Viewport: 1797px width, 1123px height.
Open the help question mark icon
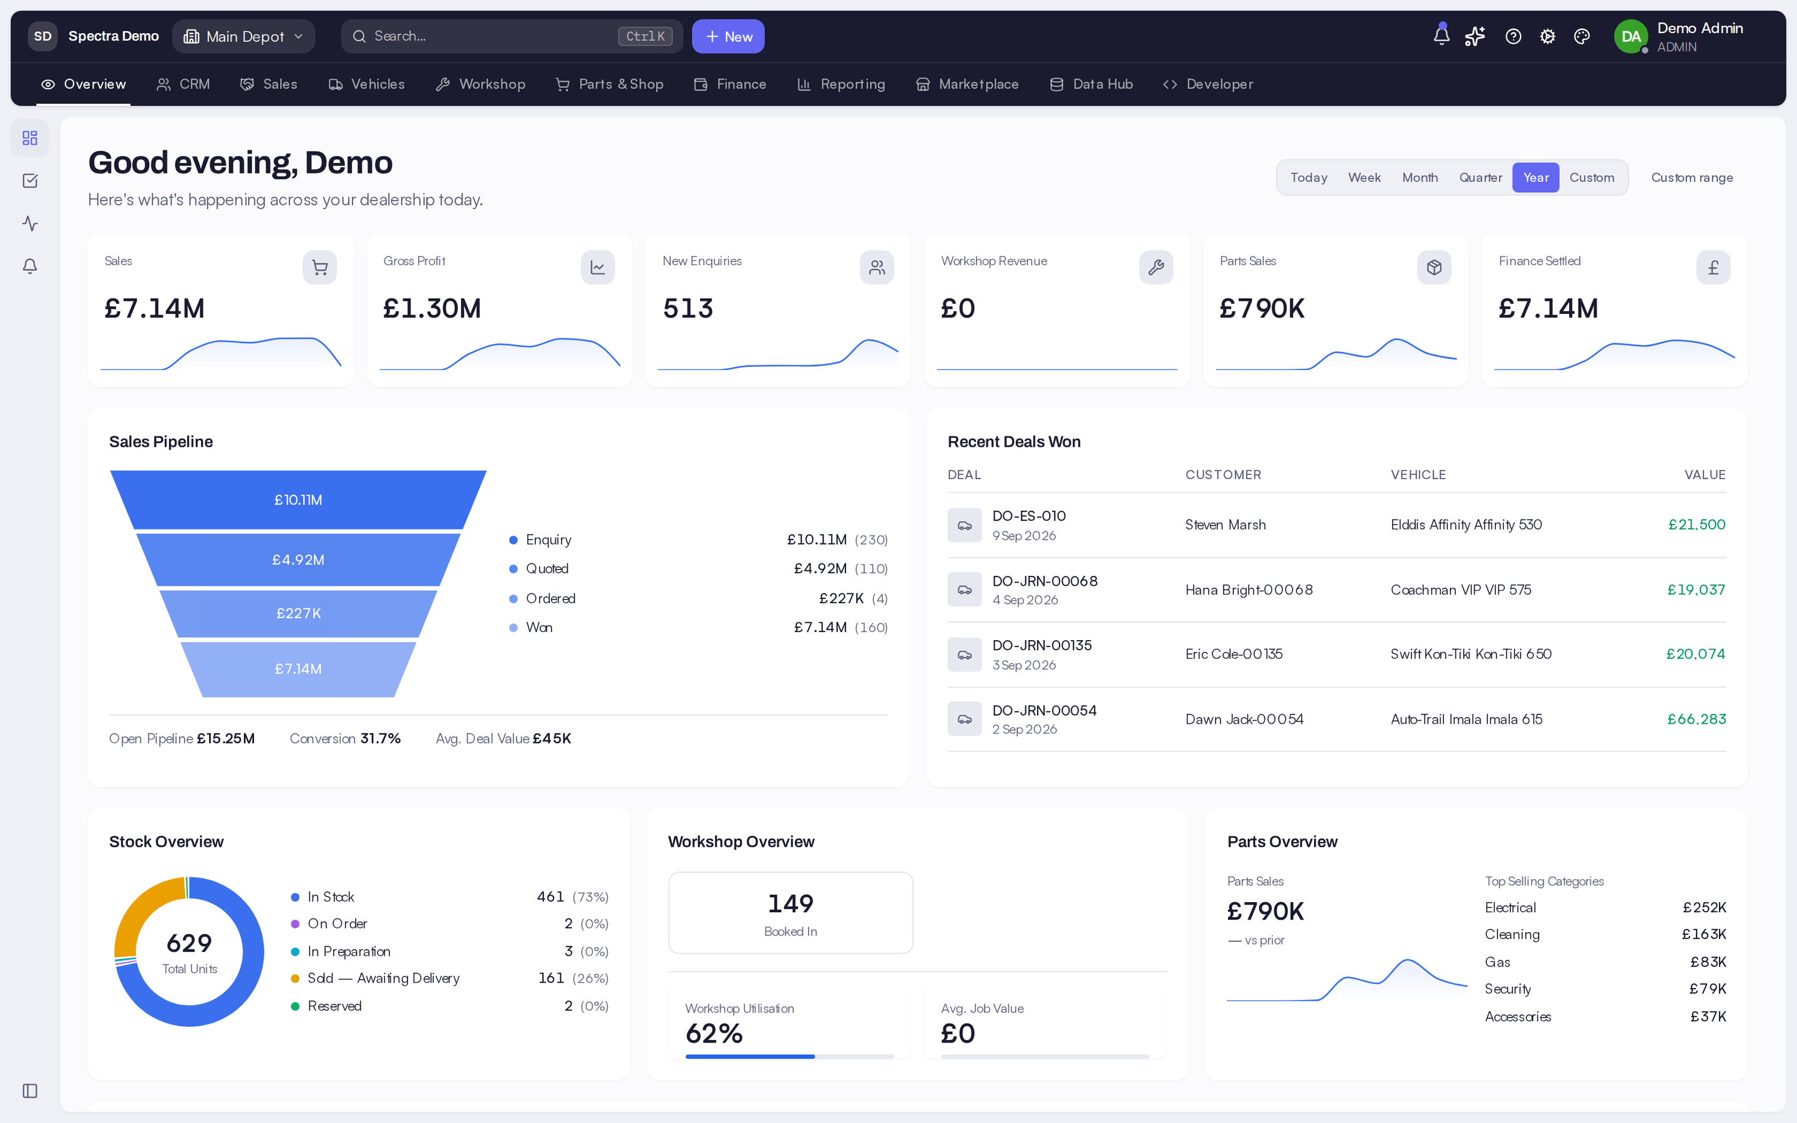coord(1513,36)
